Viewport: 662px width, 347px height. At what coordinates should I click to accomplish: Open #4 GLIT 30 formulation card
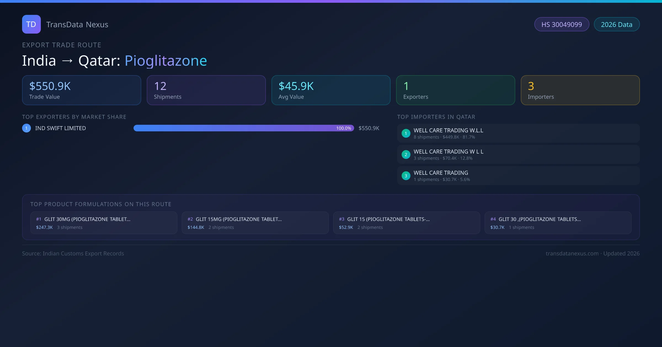coord(558,223)
